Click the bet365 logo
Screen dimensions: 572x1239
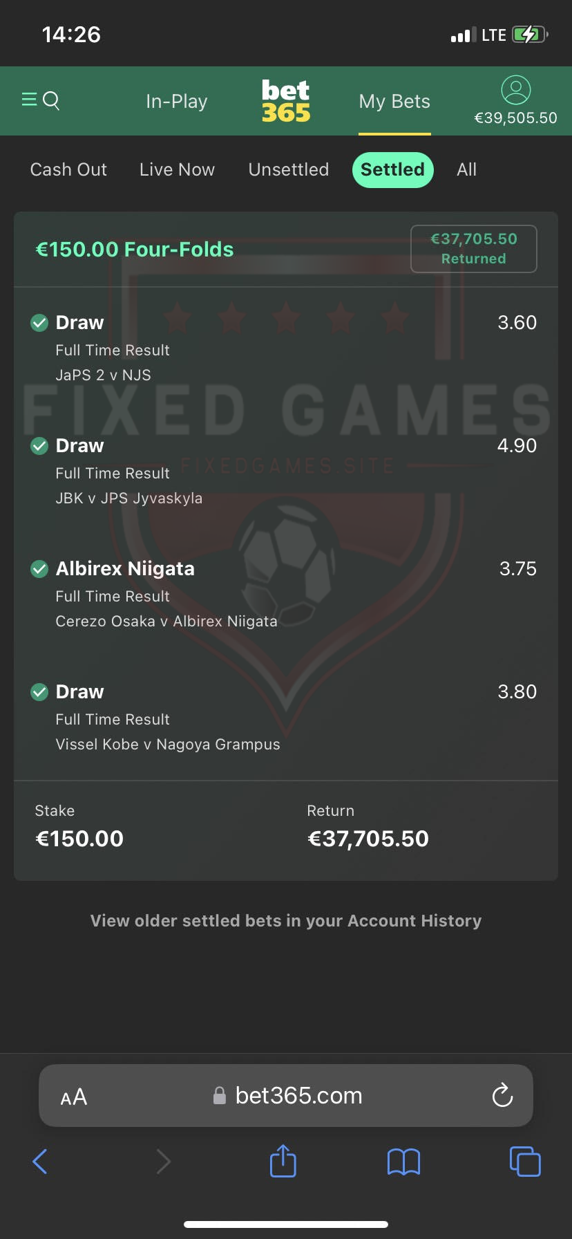pos(286,101)
